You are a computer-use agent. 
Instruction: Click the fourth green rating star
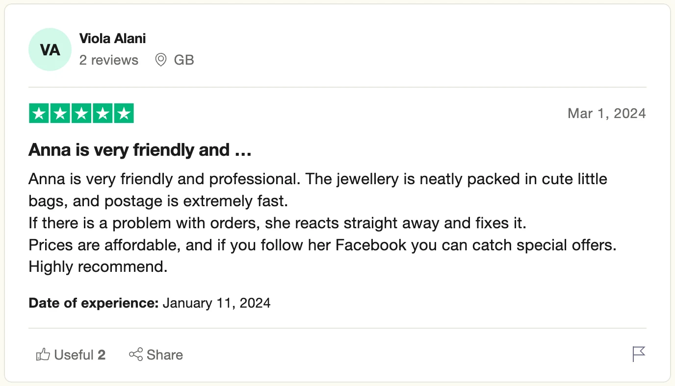coord(103,114)
